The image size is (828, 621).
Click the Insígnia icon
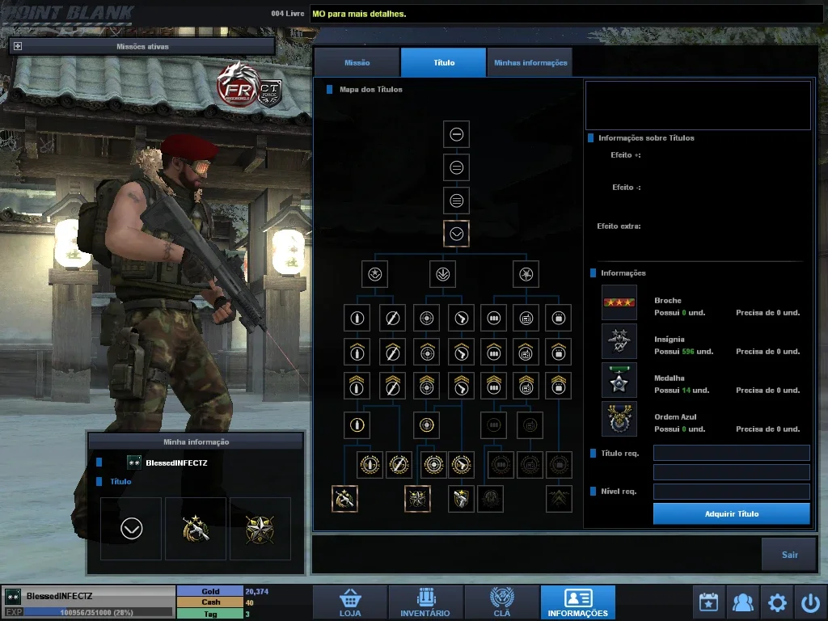pos(619,341)
